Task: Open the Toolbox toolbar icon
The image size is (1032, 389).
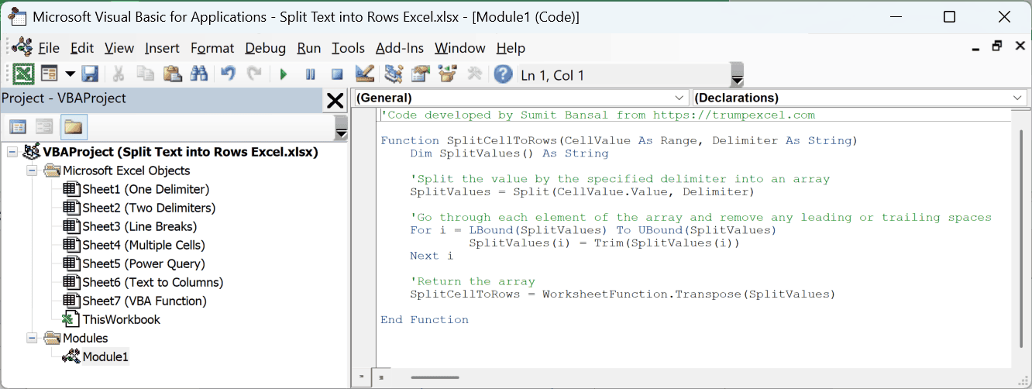Action: coord(475,74)
